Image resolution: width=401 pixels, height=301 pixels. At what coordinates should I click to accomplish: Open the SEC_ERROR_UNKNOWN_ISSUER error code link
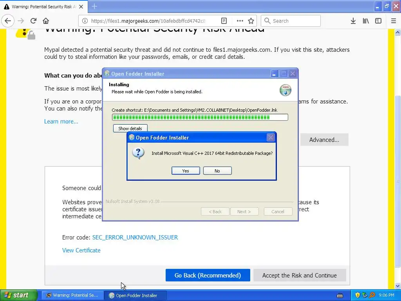coord(135,237)
